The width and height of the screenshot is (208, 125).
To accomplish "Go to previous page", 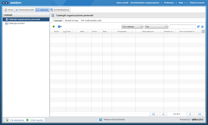I will click(163, 114).
